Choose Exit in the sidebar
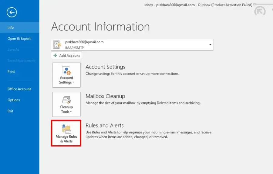273x174 pixels. click(19, 111)
